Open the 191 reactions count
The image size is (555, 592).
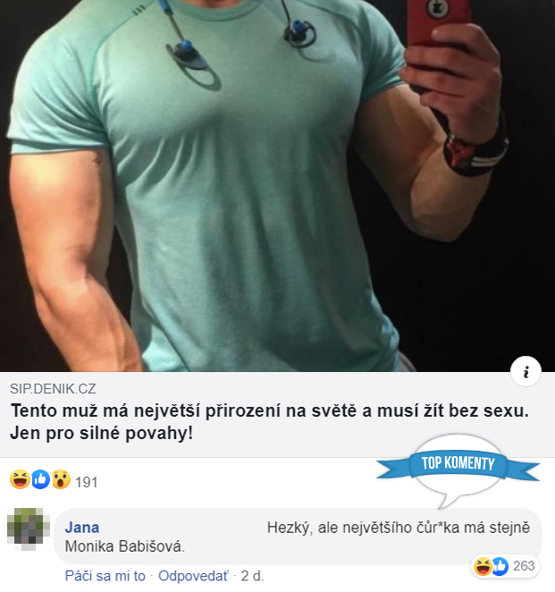click(87, 482)
